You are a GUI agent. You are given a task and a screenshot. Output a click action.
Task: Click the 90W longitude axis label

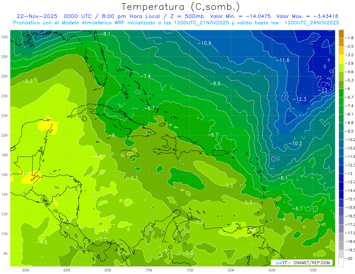(x=25, y=270)
